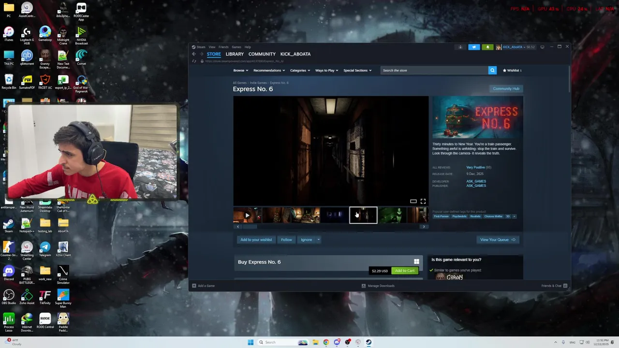619x348 pixels.
Task: Open the Very Positive reviews link
Action: (475, 167)
